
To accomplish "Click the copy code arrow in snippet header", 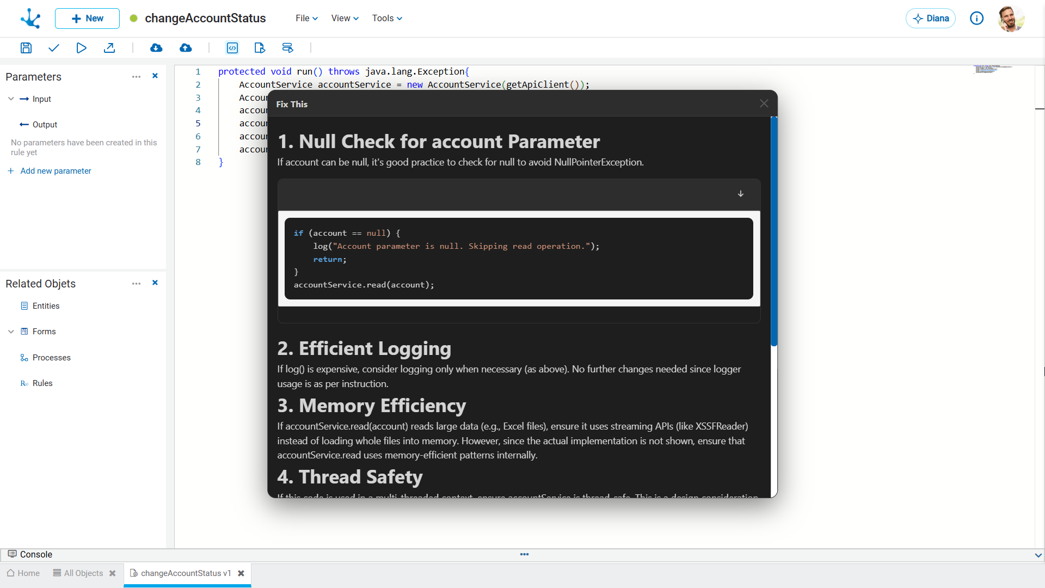I will (740, 194).
